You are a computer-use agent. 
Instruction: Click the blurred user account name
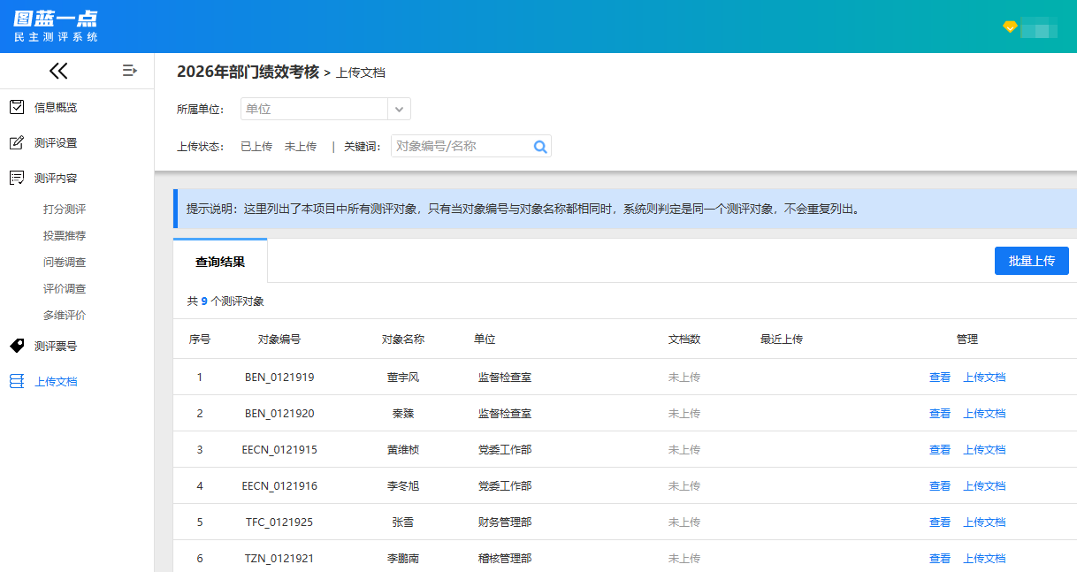(x=1039, y=27)
